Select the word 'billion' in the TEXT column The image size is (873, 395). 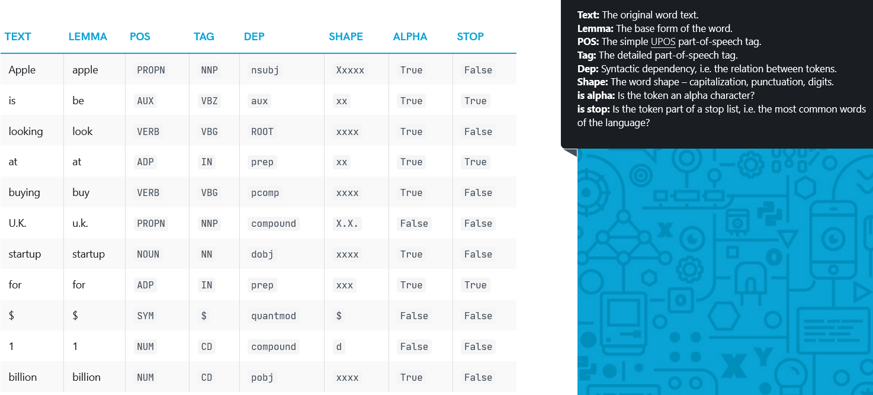coord(23,377)
